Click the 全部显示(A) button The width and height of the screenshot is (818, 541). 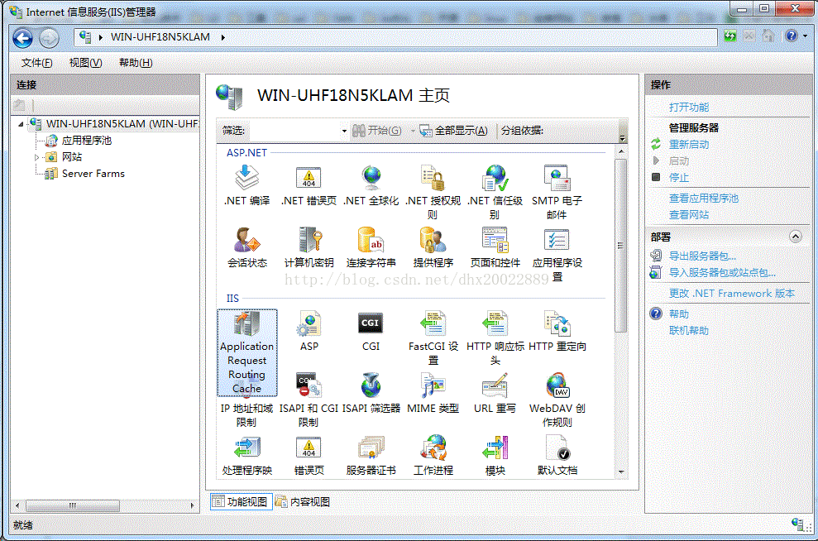click(x=454, y=131)
